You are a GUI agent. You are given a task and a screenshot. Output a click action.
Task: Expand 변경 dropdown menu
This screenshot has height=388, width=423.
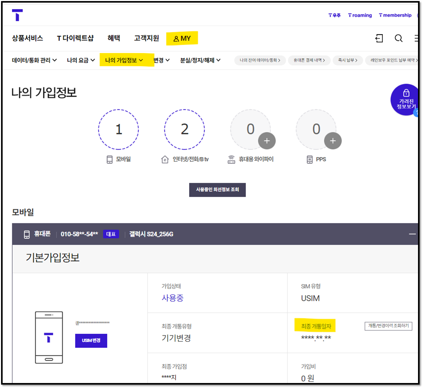[162, 60]
